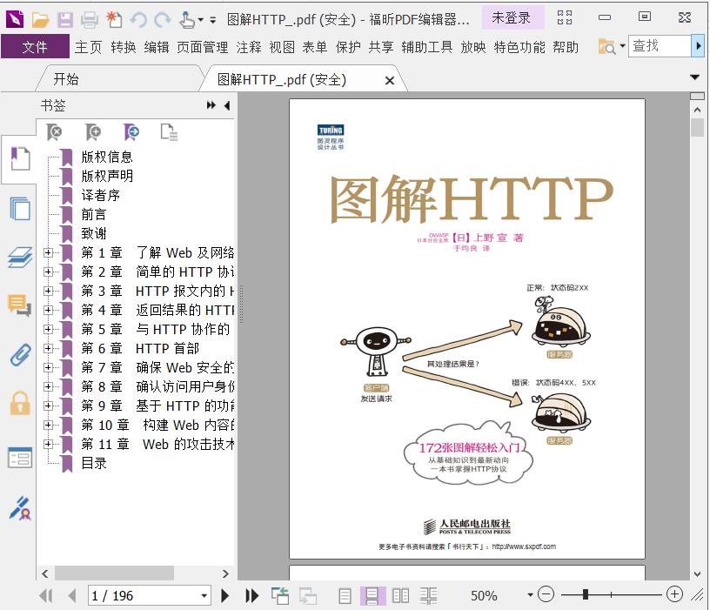Open the Pages thumbnail panel icon

[20, 208]
